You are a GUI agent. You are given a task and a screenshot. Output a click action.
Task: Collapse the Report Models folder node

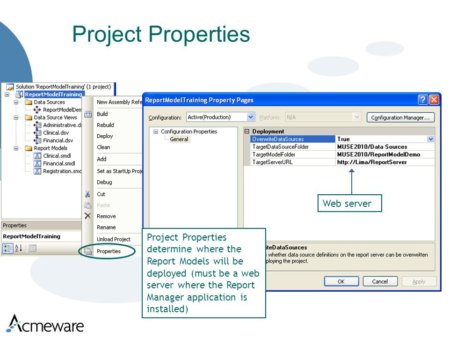click(16, 148)
